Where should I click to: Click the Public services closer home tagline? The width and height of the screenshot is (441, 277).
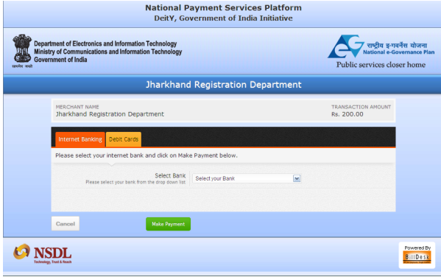pos(381,65)
